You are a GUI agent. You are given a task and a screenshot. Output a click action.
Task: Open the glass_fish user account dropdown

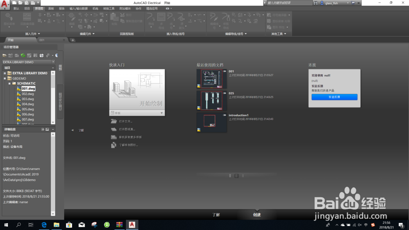(x=347, y=3)
